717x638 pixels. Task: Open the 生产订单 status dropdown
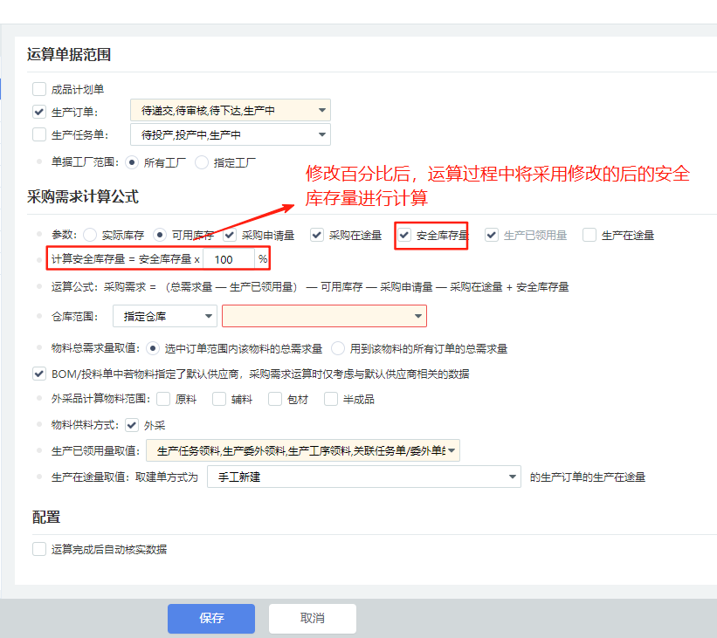(x=230, y=111)
